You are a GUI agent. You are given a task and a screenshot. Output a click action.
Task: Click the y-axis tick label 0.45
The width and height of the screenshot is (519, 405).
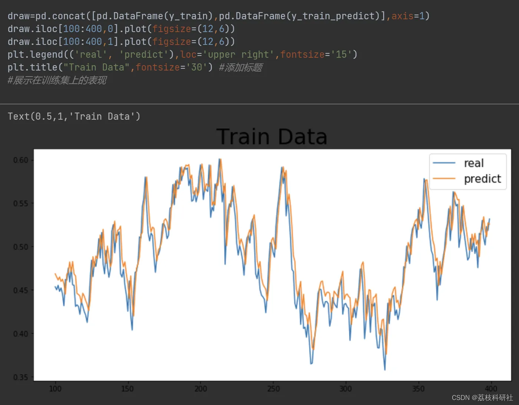(21, 290)
